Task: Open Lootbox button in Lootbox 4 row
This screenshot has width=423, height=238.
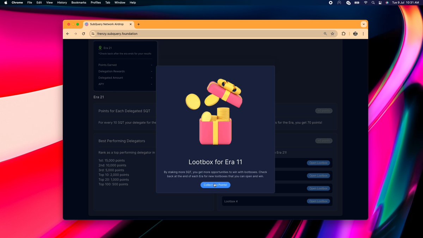Action: point(318,201)
